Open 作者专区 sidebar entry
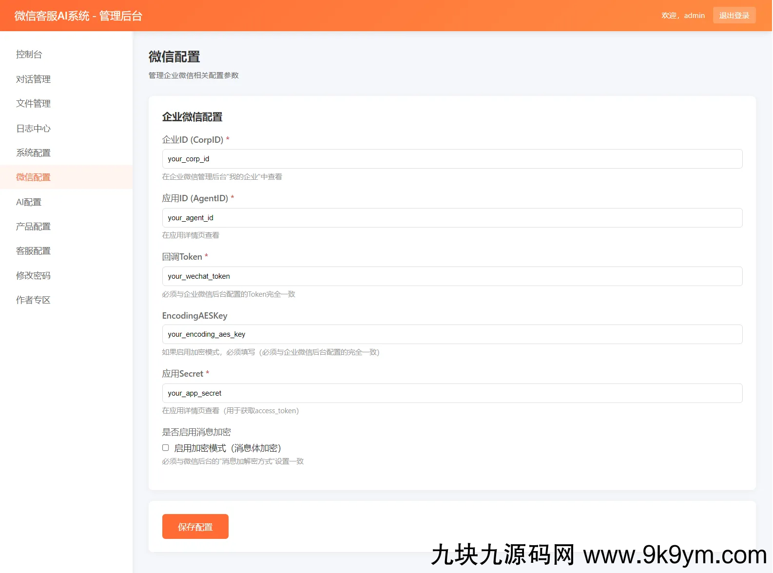Image resolution: width=773 pixels, height=573 pixels. 33,300
